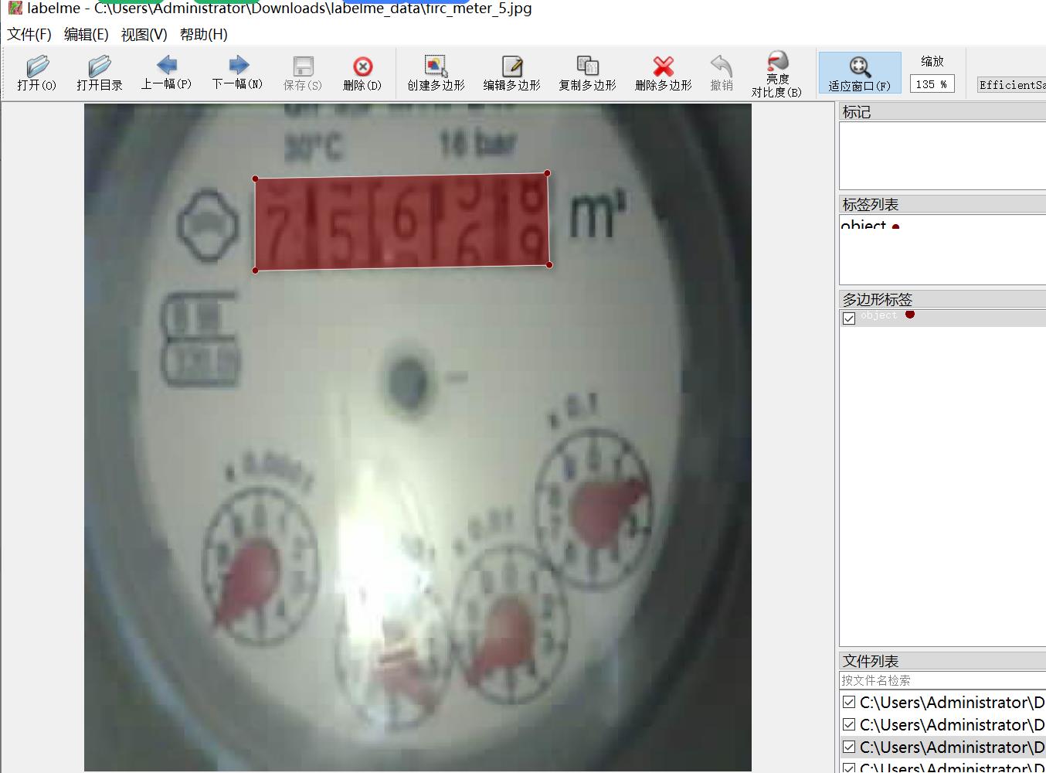Screen dimensions: 1046x773
Task: Select Create Polygons tool (创建多边形)
Action: pyautogui.click(x=436, y=73)
